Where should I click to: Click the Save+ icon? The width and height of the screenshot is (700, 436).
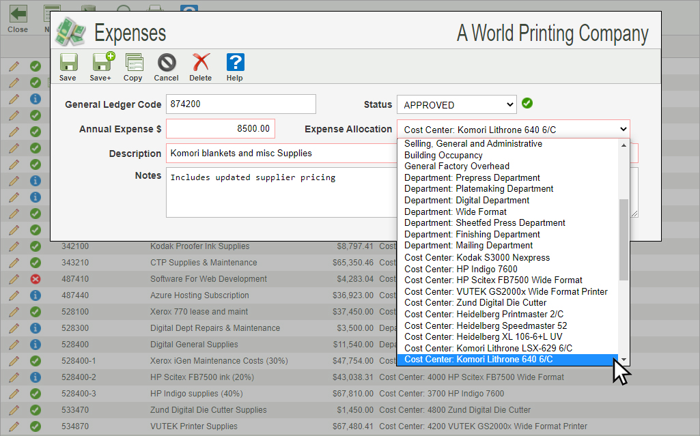click(x=103, y=62)
